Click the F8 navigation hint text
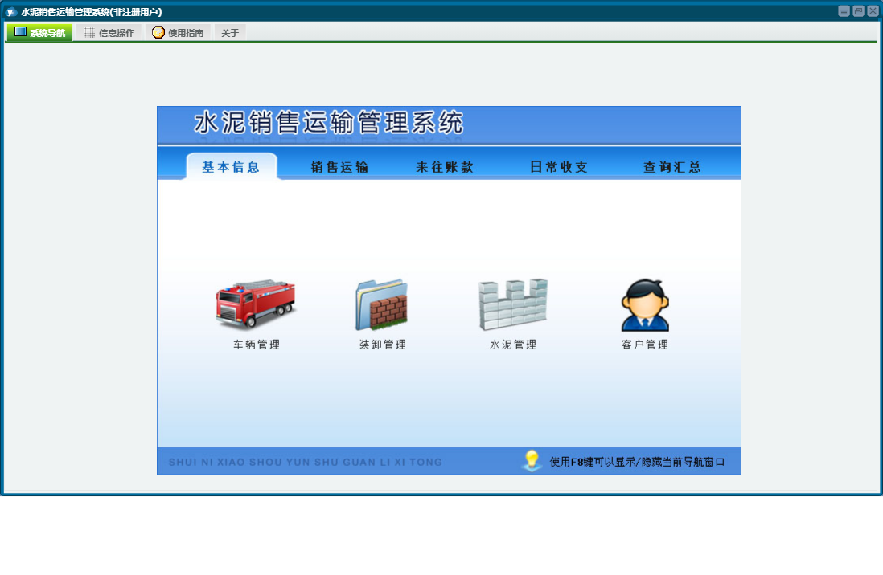 [x=637, y=462]
